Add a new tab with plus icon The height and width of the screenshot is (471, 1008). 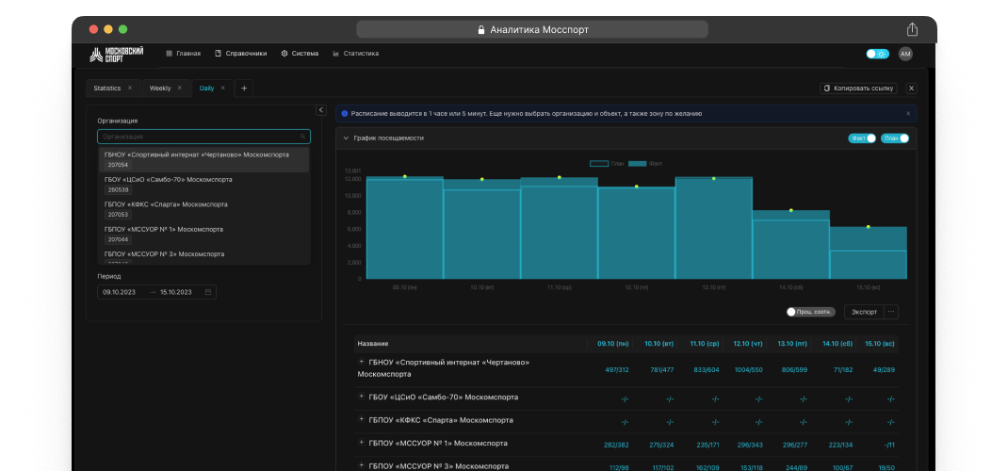[x=244, y=88]
